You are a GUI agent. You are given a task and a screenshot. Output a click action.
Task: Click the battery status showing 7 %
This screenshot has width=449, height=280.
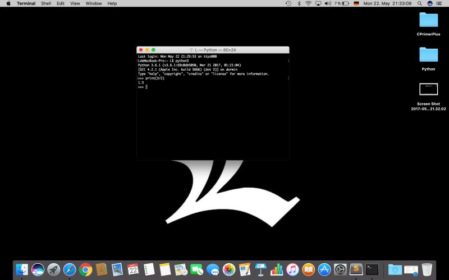pyautogui.click(x=342, y=3)
